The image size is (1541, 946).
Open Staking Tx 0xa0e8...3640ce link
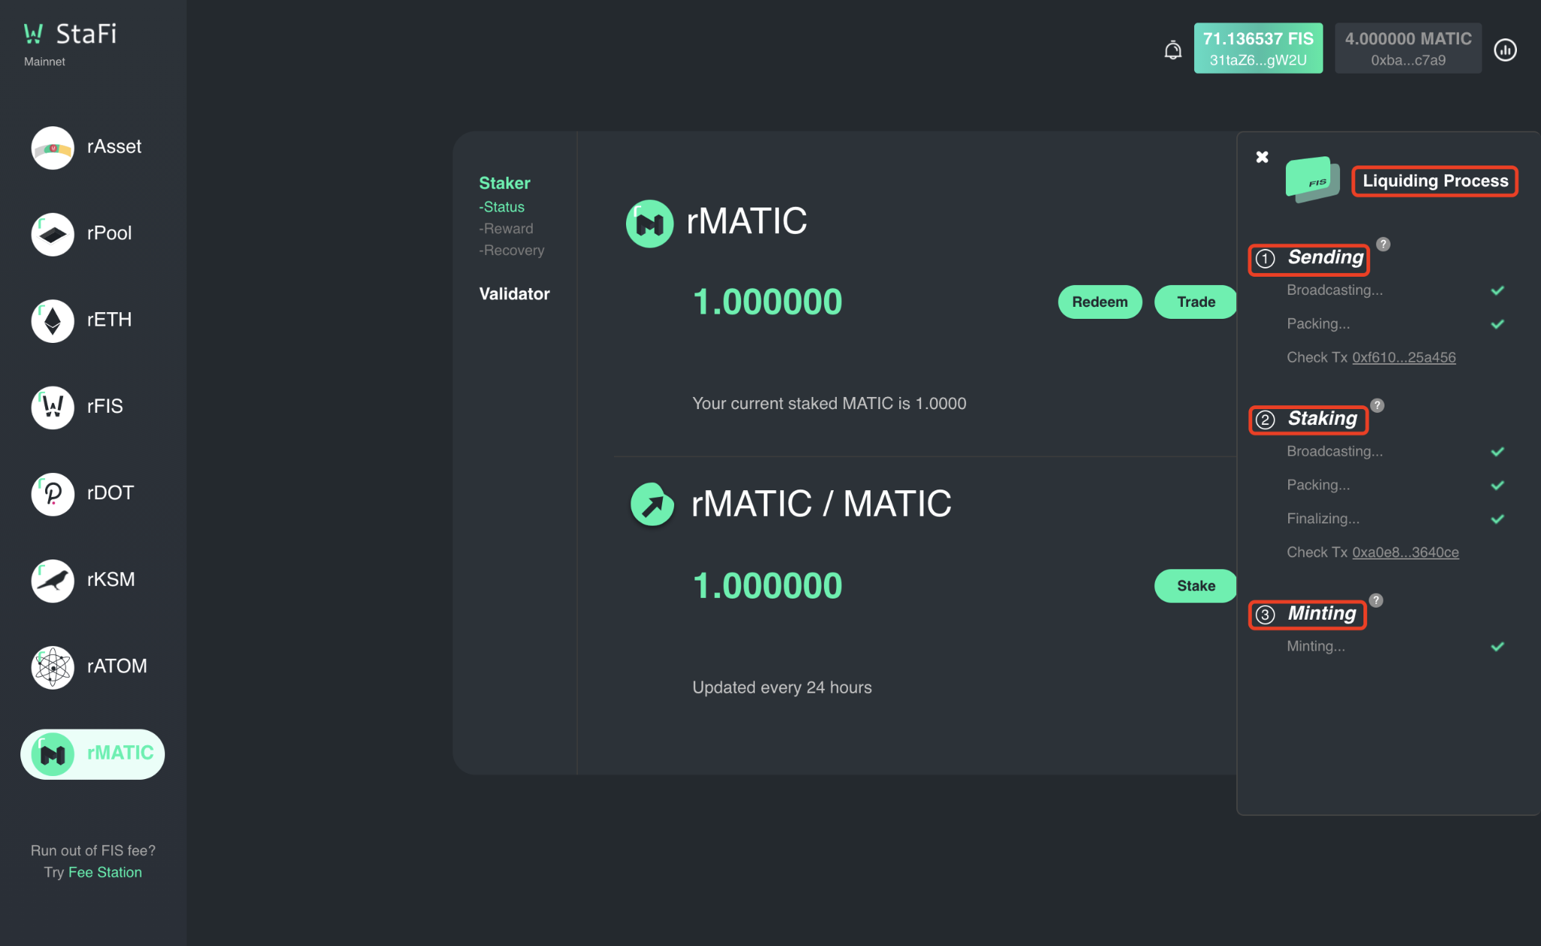tap(1405, 552)
